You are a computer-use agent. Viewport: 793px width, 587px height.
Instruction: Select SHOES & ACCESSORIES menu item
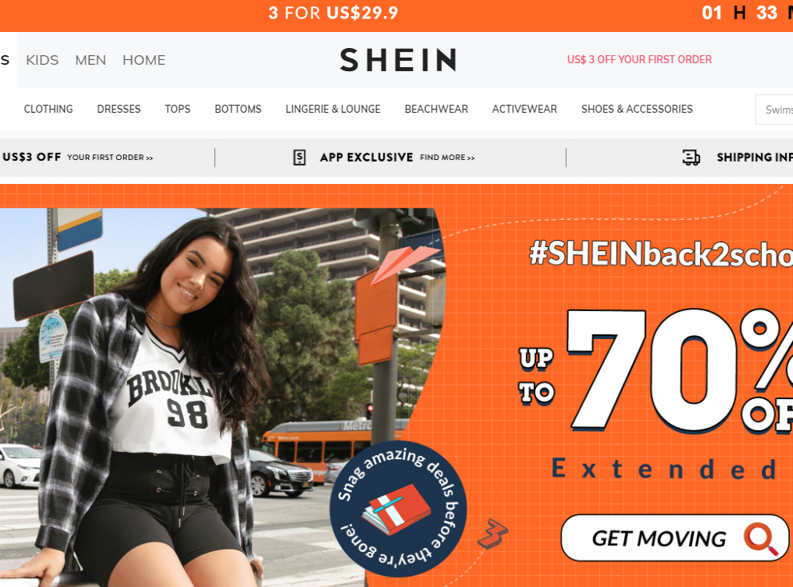coord(637,110)
